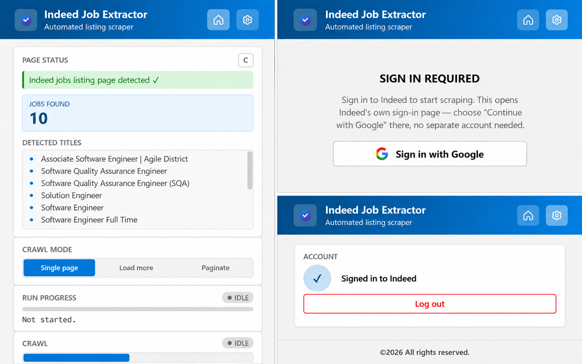This screenshot has width=582, height=364.
Task: Open settings gear in the Account panel header
Action: point(557,216)
